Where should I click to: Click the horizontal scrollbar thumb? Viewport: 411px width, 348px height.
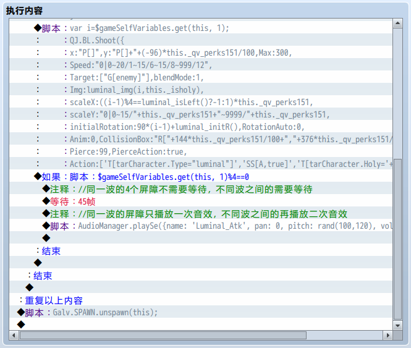tap(163, 335)
